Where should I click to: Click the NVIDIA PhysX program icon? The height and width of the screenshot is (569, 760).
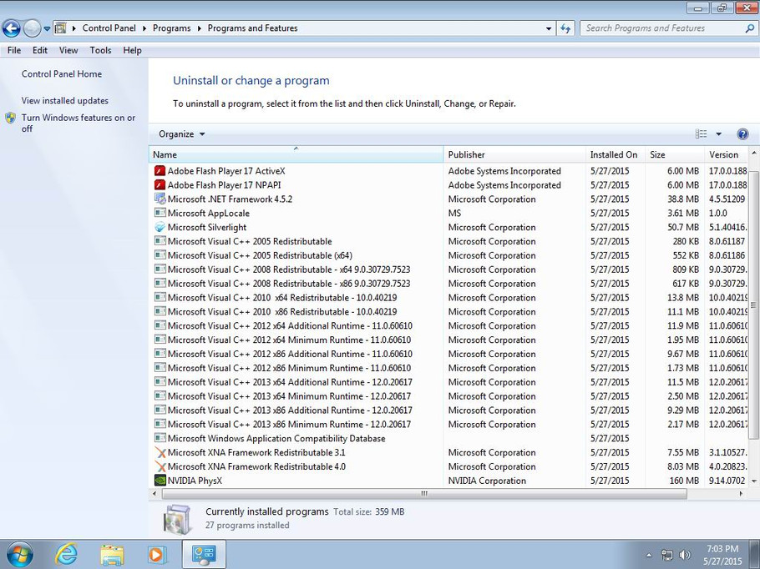160,481
